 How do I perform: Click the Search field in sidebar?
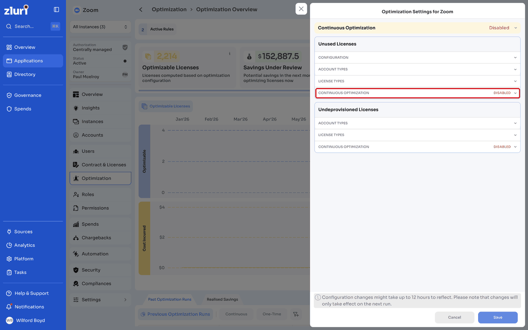pyautogui.click(x=33, y=26)
